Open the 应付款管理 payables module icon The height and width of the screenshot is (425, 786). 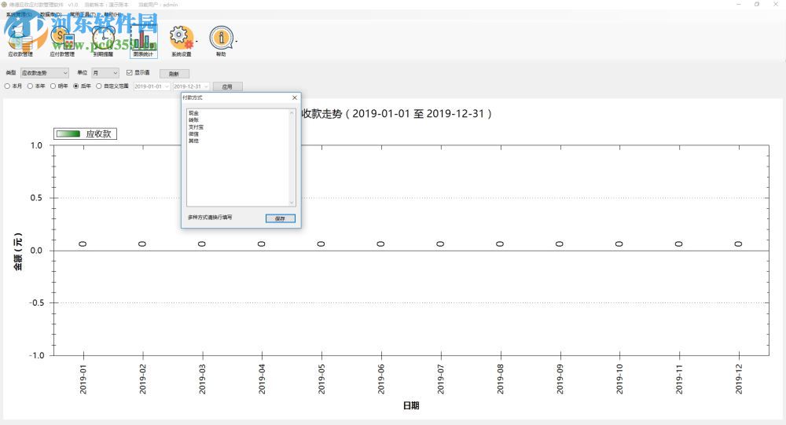pyautogui.click(x=62, y=39)
